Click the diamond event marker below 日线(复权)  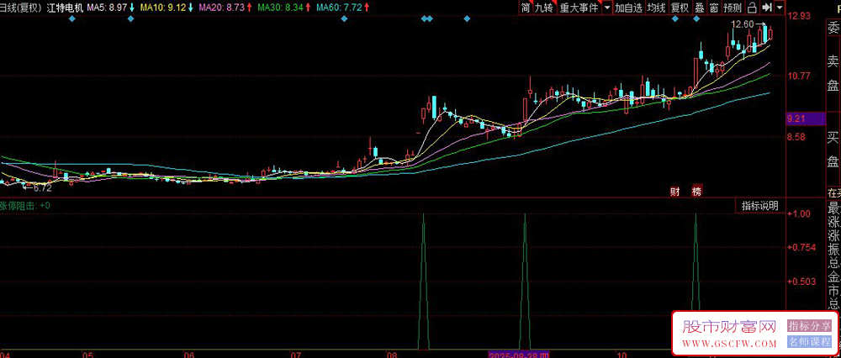(x=72, y=19)
